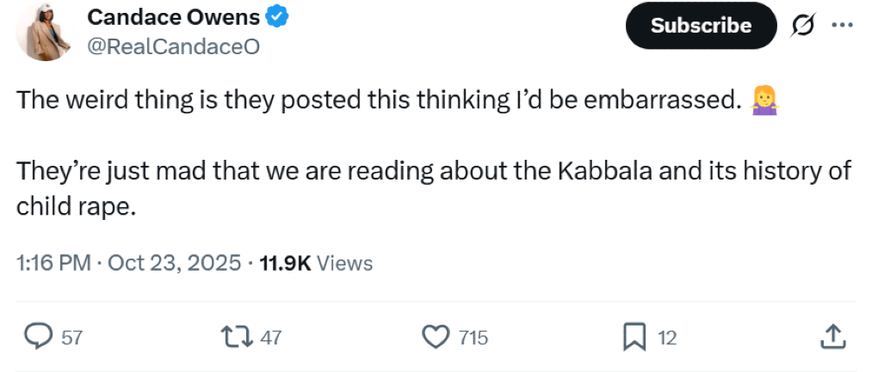The image size is (878, 372).
Task: Click the 715 likes count
Action: click(473, 338)
